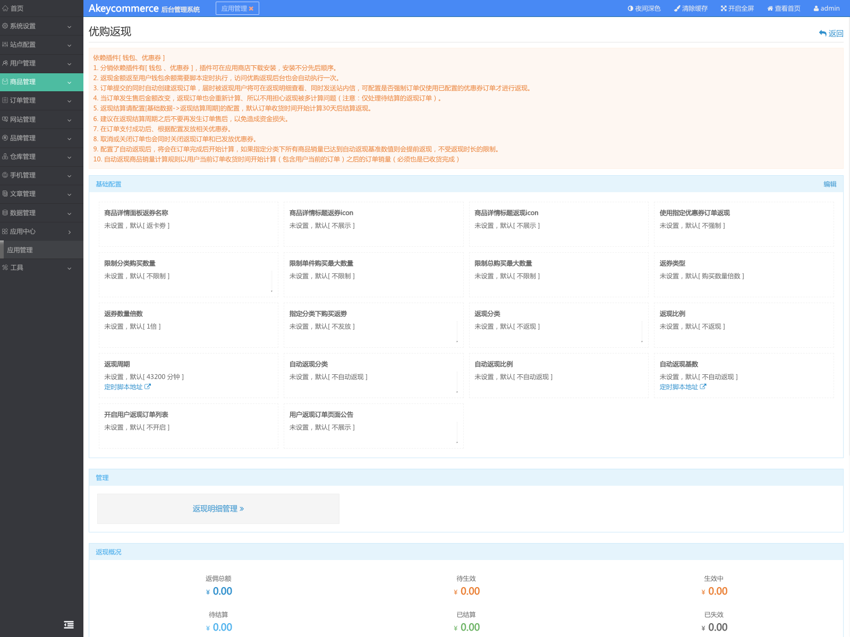Click 已结算 amount 0.00
The height and width of the screenshot is (637, 850).
coord(470,627)
